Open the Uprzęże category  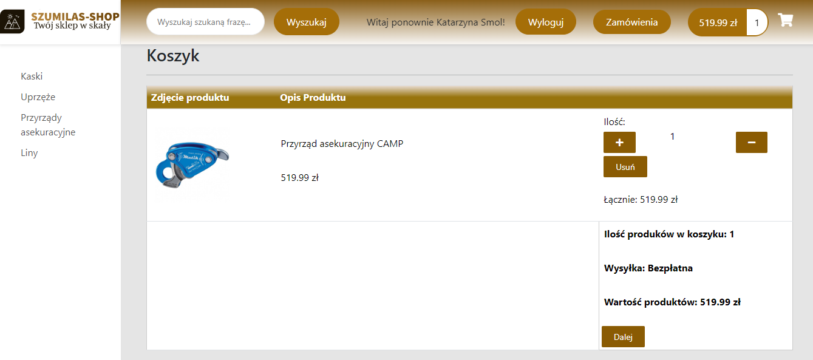click(38, 97)
